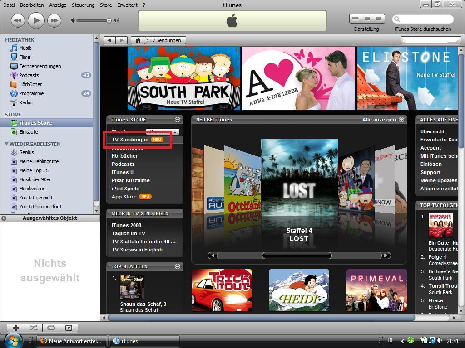The image size is (465, 348).
Task: Go forward with the store forward arrow
Action: pyautogui.click(x=121, y=40)
